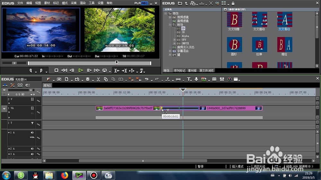Click the Undo arrow icon
This screenshot has height=180, width=321.
(x=146, y=79)
